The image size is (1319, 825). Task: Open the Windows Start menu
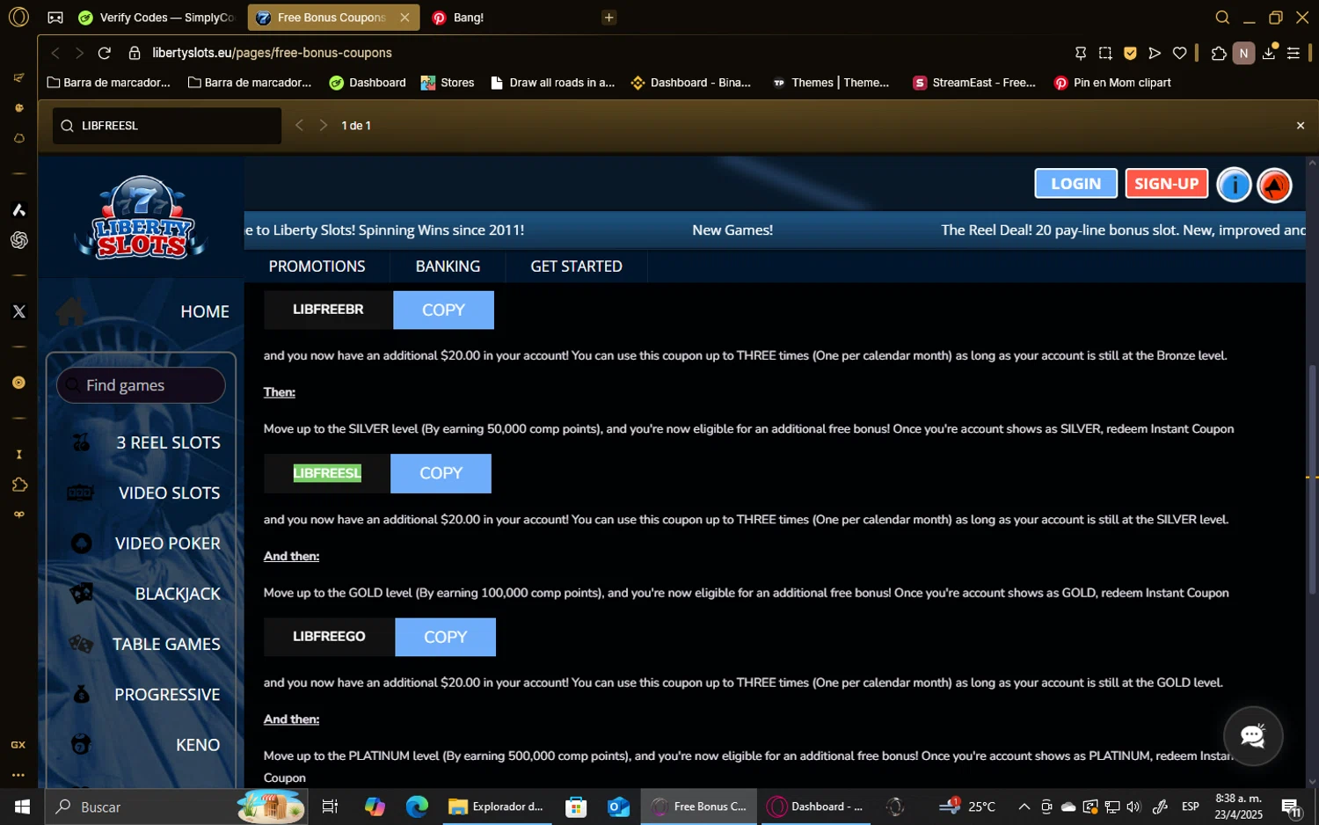(22, 807)
